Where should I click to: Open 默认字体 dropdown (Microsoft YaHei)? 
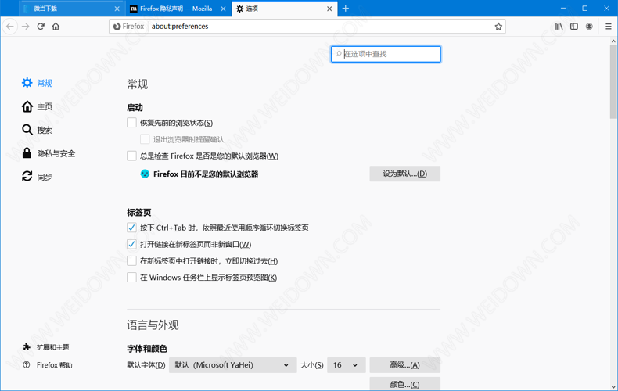232,365
